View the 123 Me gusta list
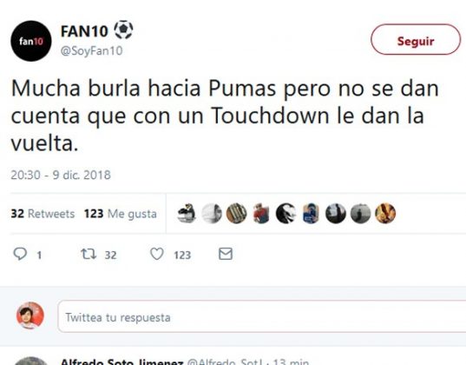The width and height of the screenshot is (466, 365). point(120,214)
